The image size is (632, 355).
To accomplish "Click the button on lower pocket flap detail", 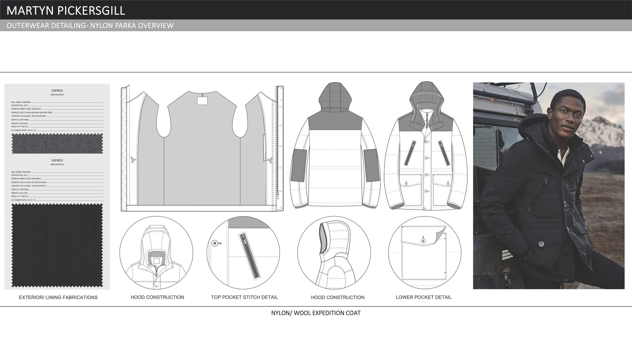I will pos(423,241).
